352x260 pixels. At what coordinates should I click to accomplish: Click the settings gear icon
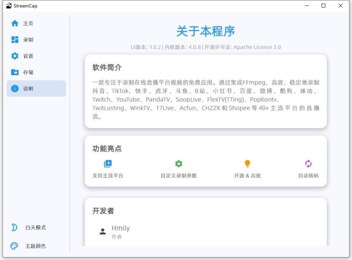tap(15, 56)
